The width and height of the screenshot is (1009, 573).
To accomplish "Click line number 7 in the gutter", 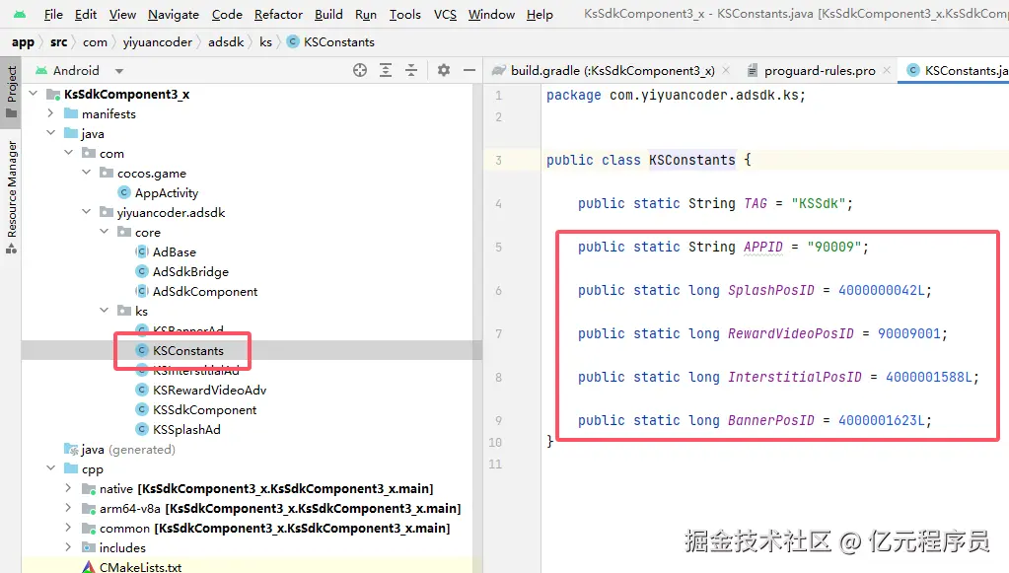I will point(499,333).
